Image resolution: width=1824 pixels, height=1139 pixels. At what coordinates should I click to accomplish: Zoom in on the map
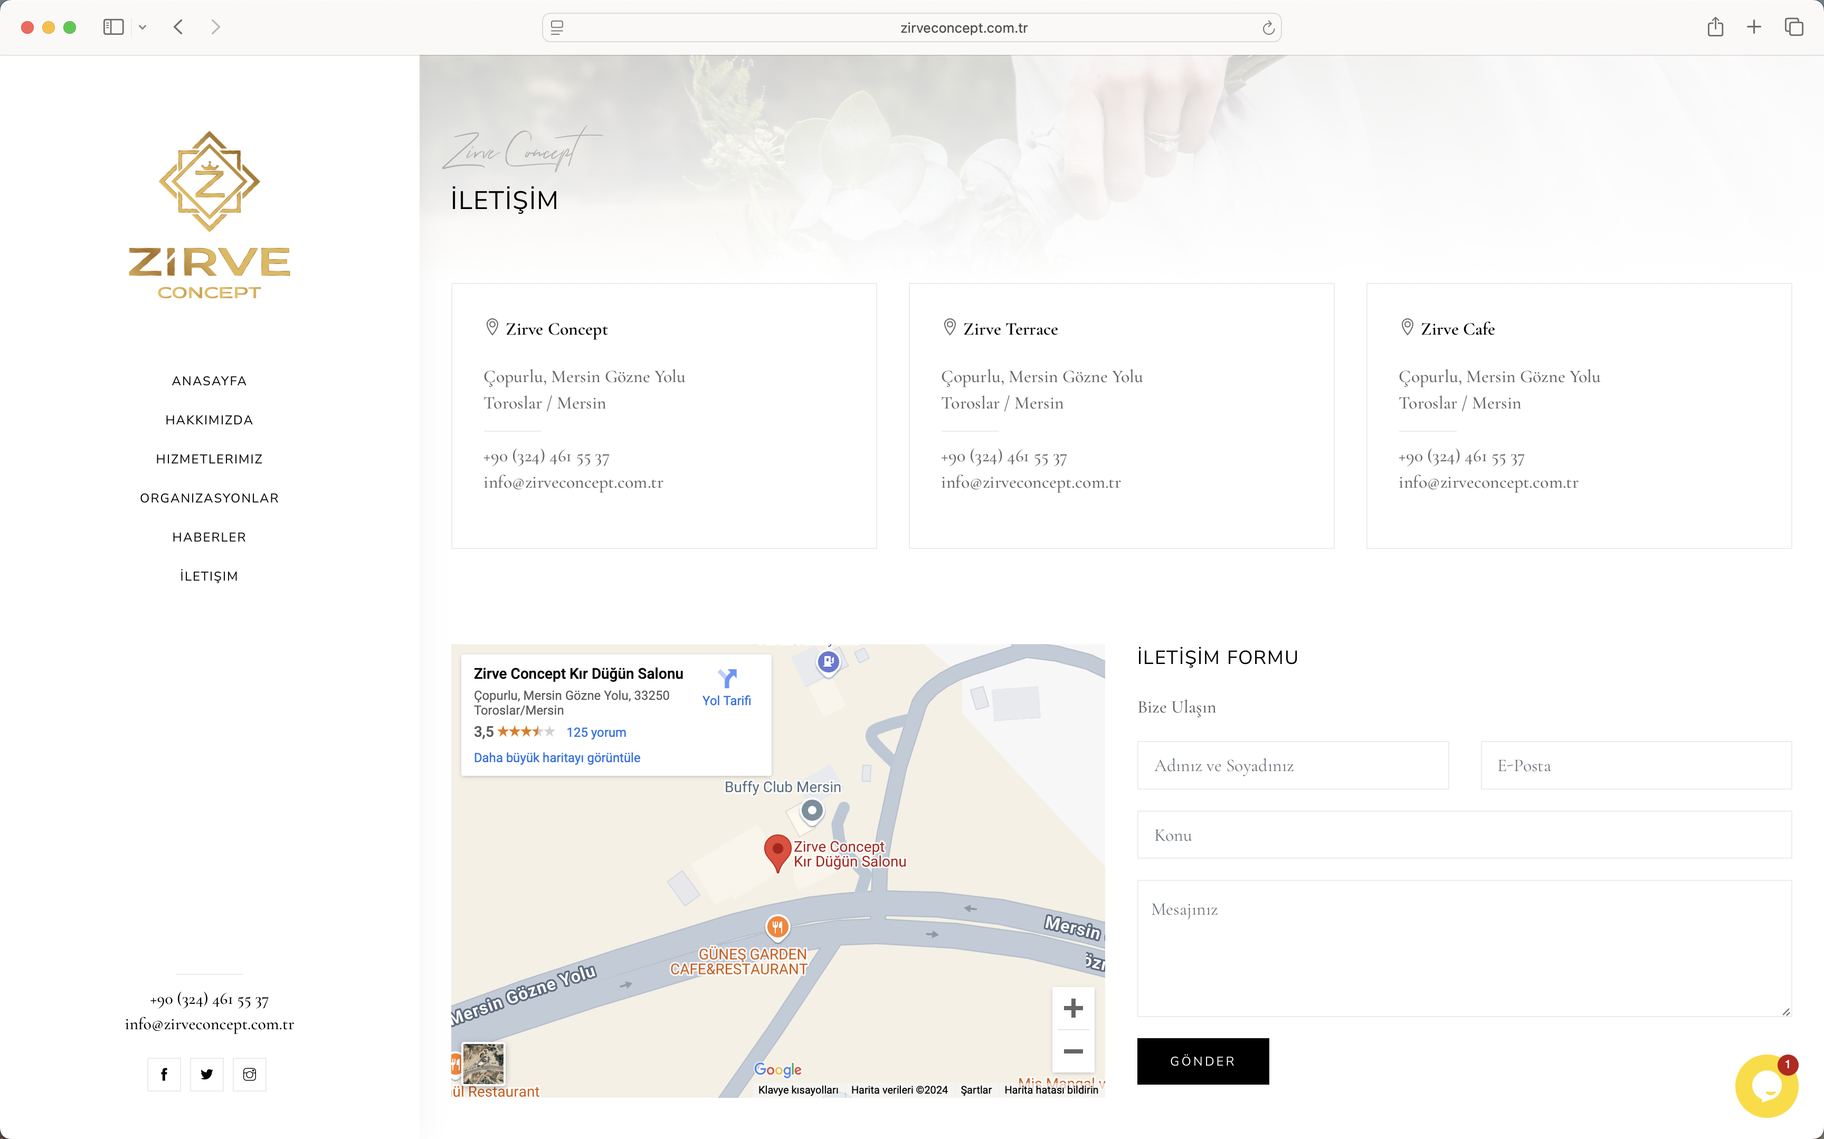point(1072,1008)
